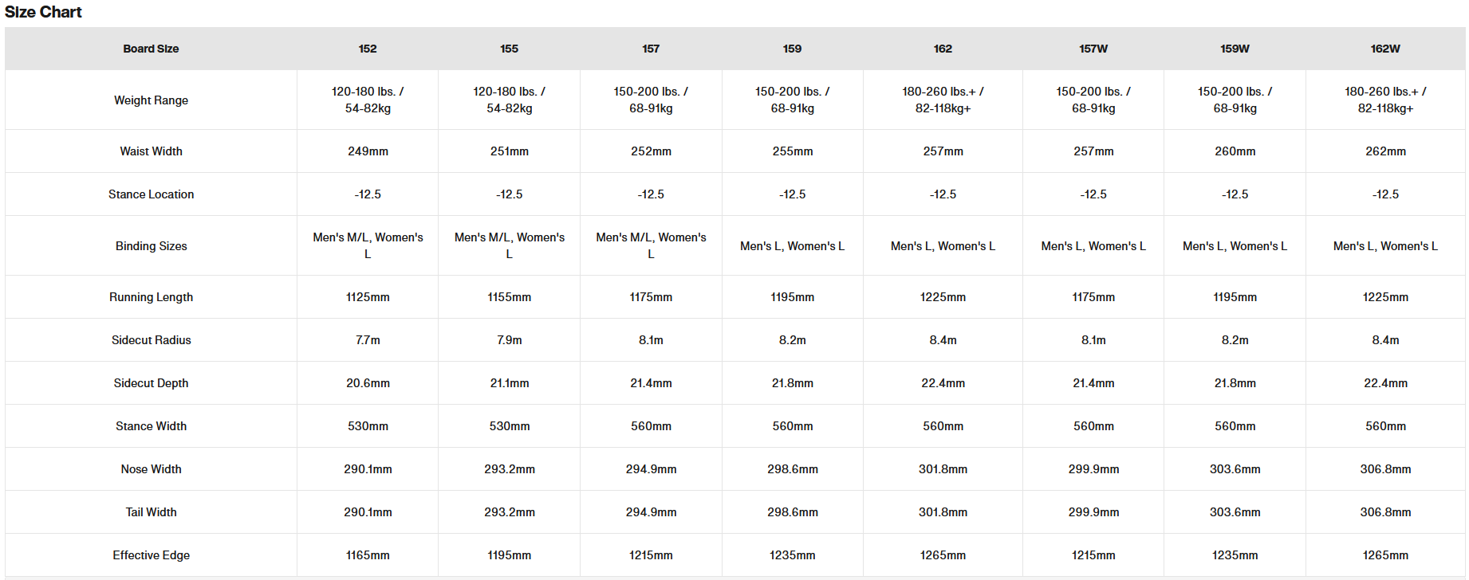Screen dimensions: 1469x580
Task: Click the Waist Width row label
Action: (x=151, y=151)
